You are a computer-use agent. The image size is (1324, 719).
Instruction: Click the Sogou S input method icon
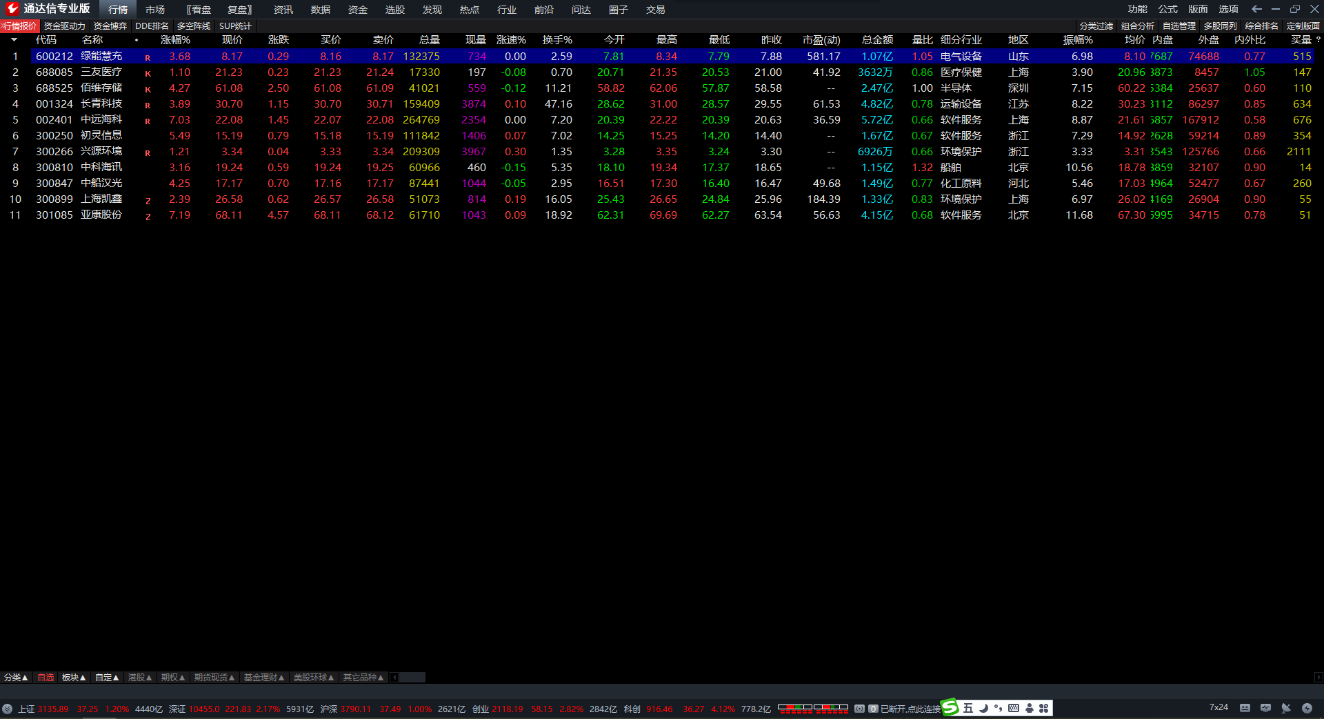coord(950,708)
